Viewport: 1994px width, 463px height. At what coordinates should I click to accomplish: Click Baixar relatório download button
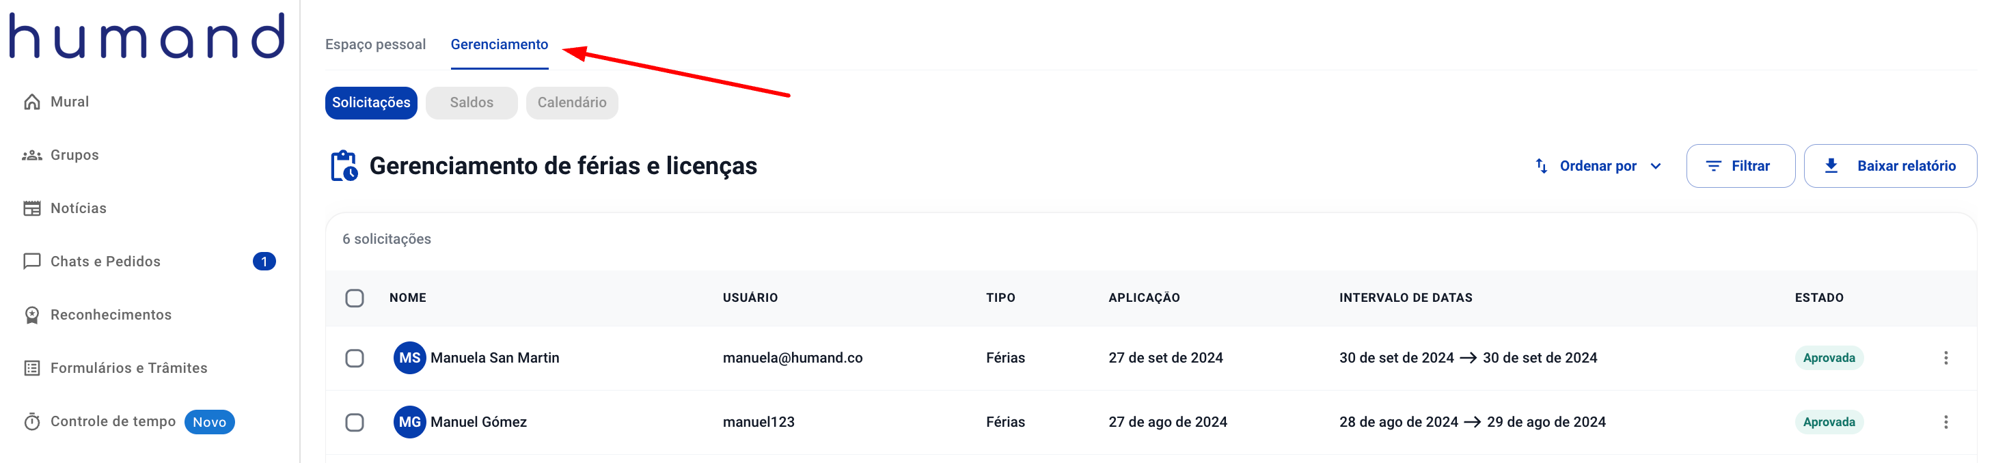1890,166
